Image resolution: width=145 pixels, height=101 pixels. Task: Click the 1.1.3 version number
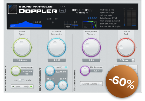tap(62, 7)
